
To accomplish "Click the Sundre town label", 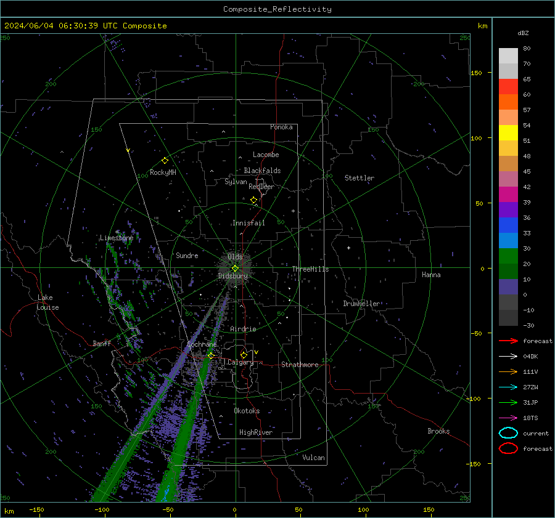I will click(x=187, y=255).
